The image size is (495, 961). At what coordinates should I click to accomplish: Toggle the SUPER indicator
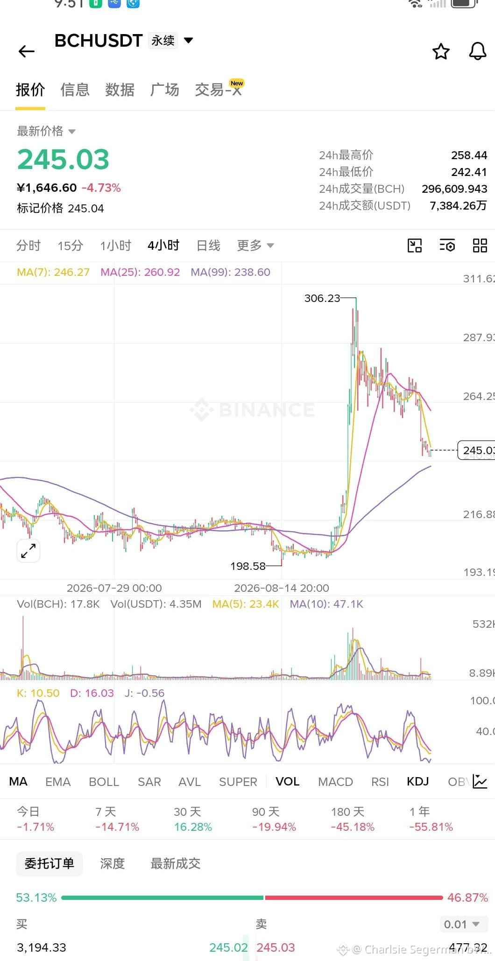(238, 781)
